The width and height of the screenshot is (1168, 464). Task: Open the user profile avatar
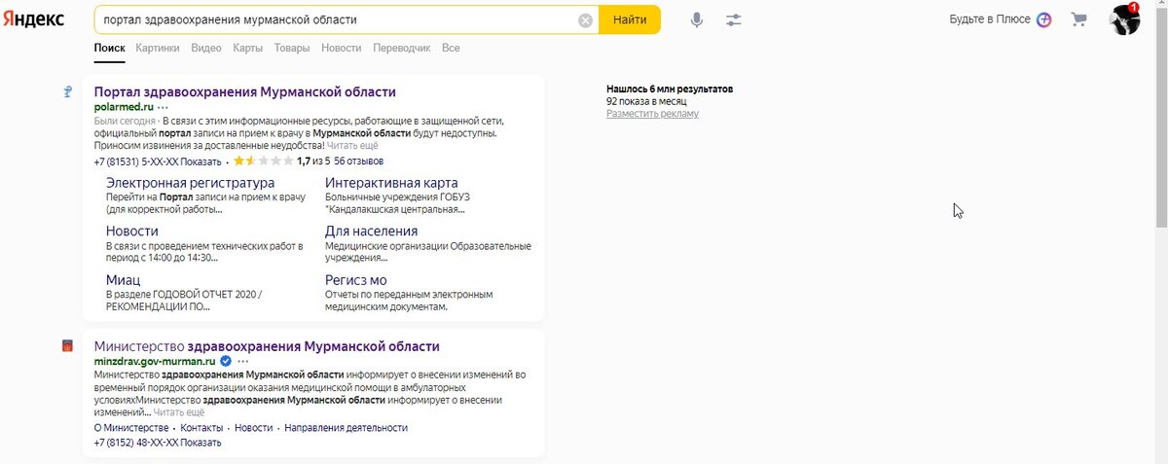(x=1125, y=19)
